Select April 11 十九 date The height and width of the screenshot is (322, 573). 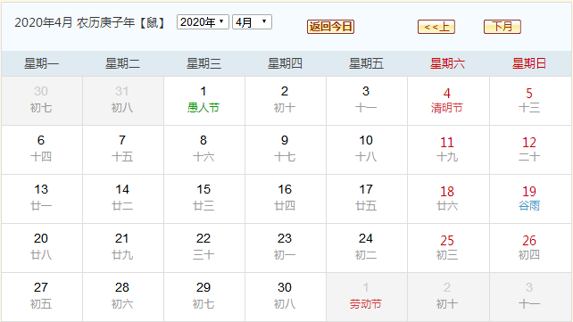coord(448,150)
